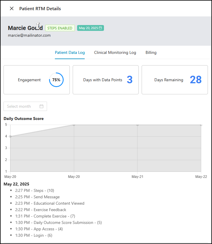212x244 pixels.
Task: Click the 2:27 PM Steps log entry
Action: 34,190
